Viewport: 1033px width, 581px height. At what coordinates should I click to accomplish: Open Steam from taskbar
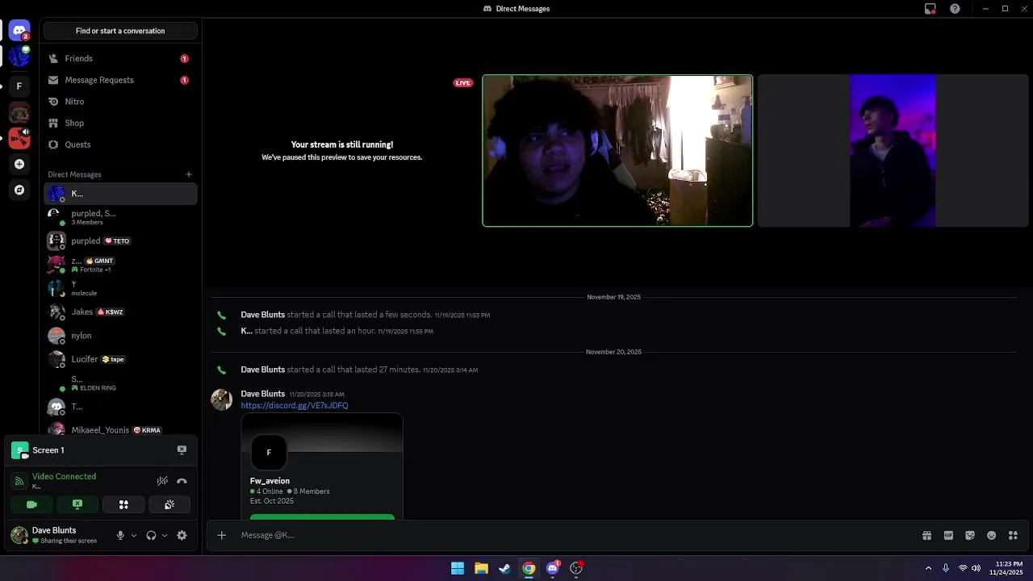pos(504,568)
